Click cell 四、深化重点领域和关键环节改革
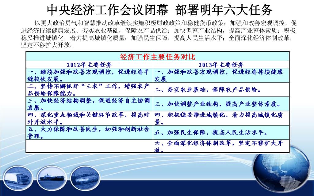 (x=90, y=118)
